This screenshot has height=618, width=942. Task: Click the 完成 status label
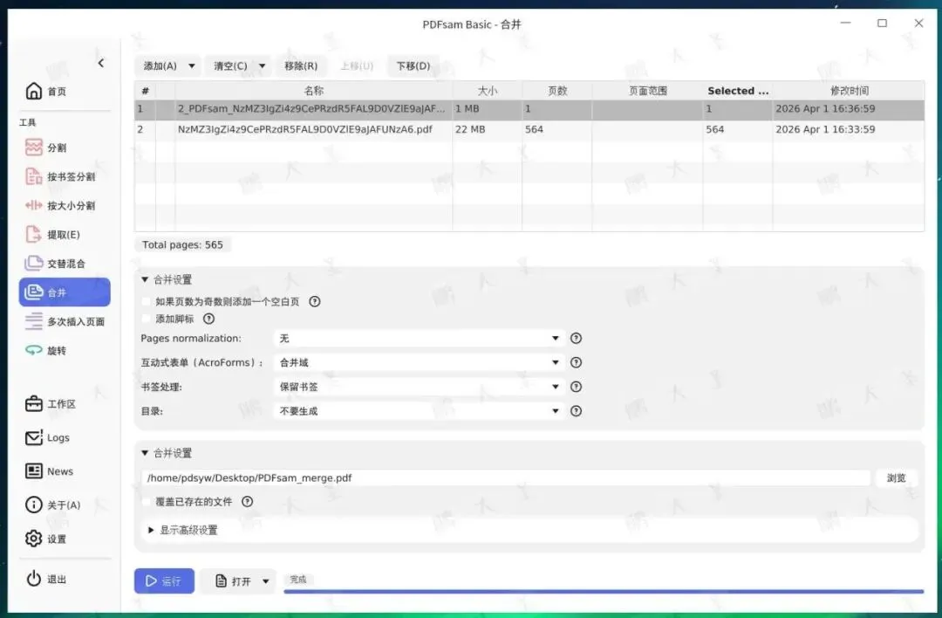(x=298, y=580)
